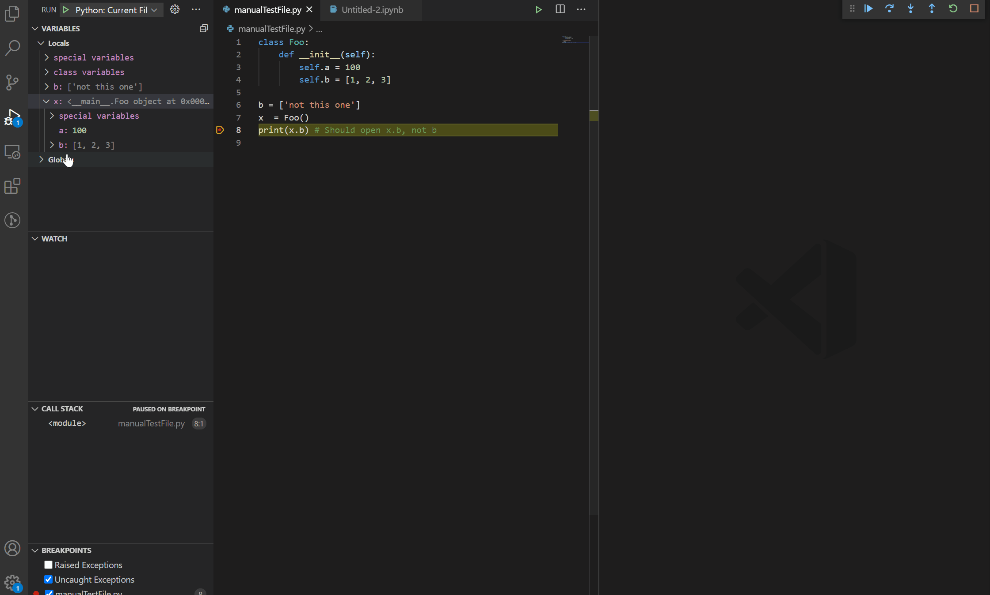Open the Search view in activity bar

(x=12, y=48)
